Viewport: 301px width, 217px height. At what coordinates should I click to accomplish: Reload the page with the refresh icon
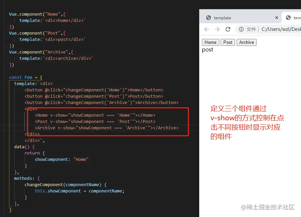pos(228,29)
